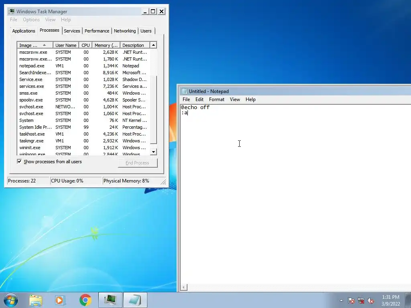This screenshot has width=411, height=308.
Task: Open the clock showing 1:31 PM
Action: click(x=391, y=300)
